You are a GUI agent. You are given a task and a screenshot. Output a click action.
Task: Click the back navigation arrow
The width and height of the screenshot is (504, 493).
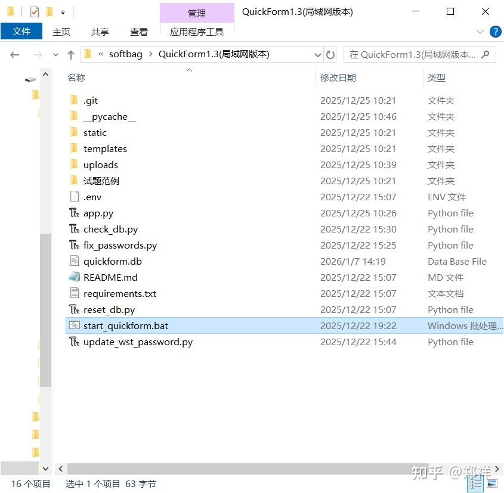15,55
